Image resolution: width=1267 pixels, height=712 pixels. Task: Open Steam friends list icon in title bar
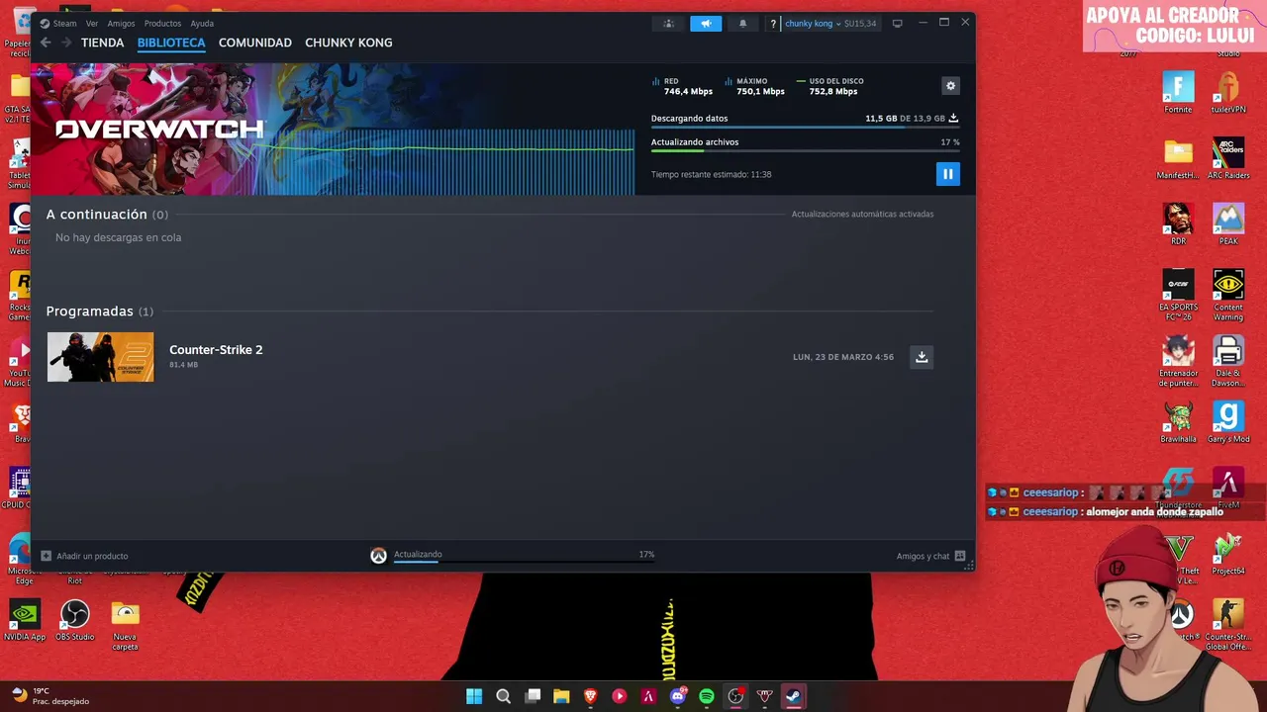[x=668, y=23]
